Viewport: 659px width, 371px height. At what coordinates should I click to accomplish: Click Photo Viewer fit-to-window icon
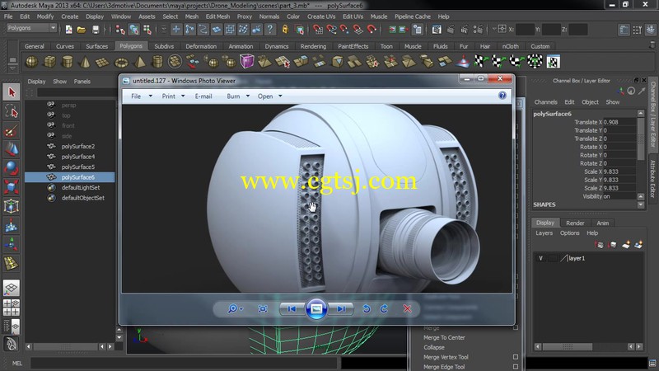(x=263, y=308)
